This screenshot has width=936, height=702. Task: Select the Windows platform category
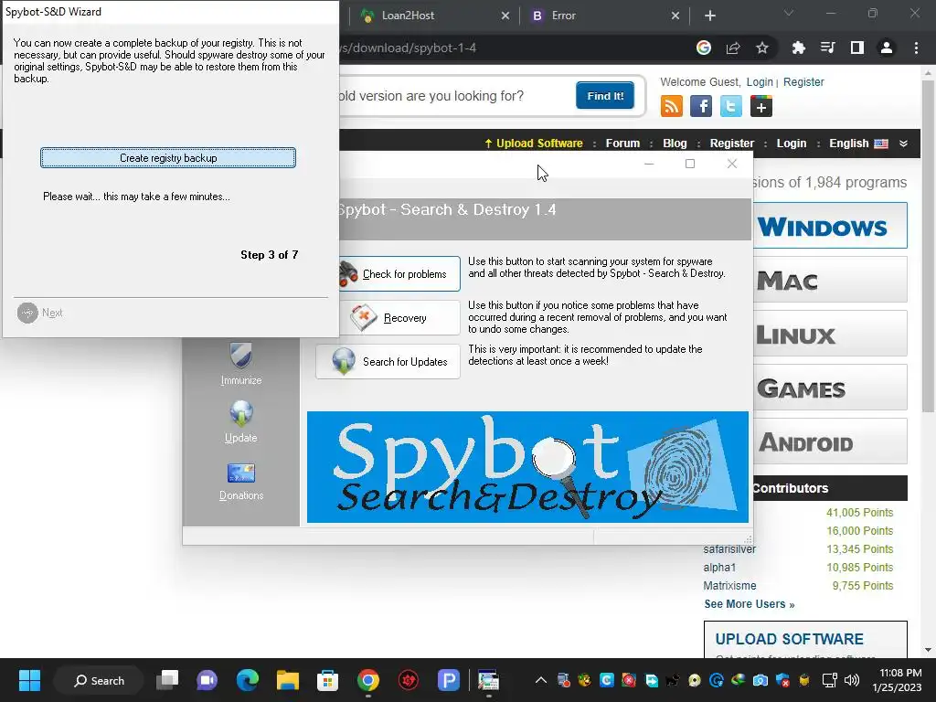click(x=830, y=226)
